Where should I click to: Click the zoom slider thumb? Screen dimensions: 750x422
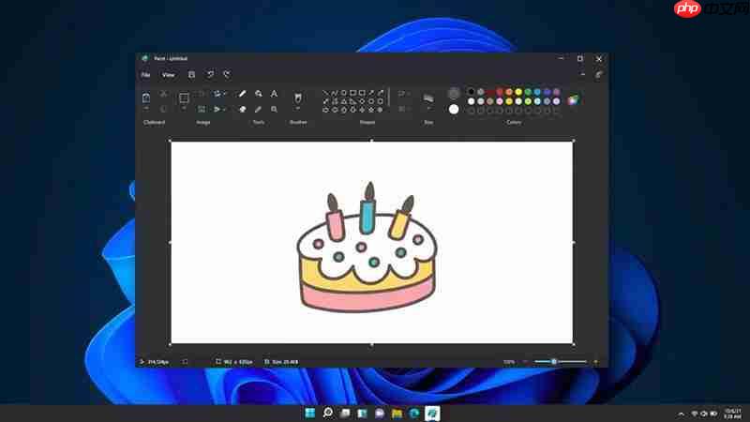click(554, 362)
